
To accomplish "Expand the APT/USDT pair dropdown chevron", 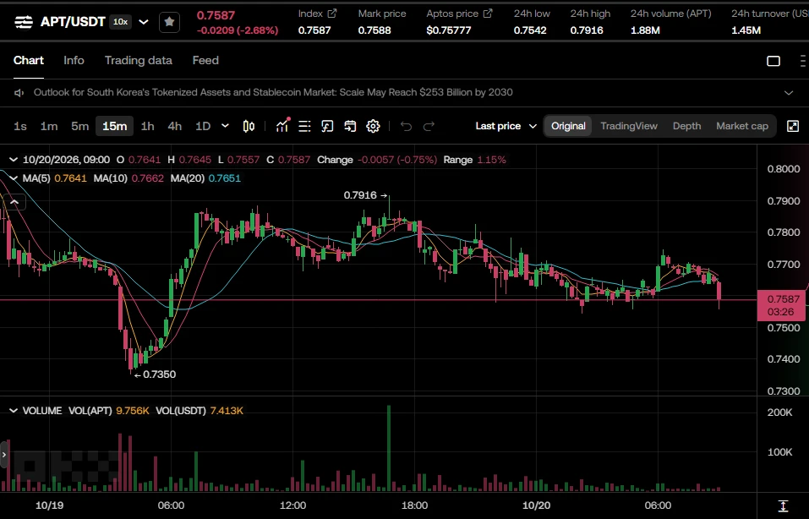I will tap(144, 22).
